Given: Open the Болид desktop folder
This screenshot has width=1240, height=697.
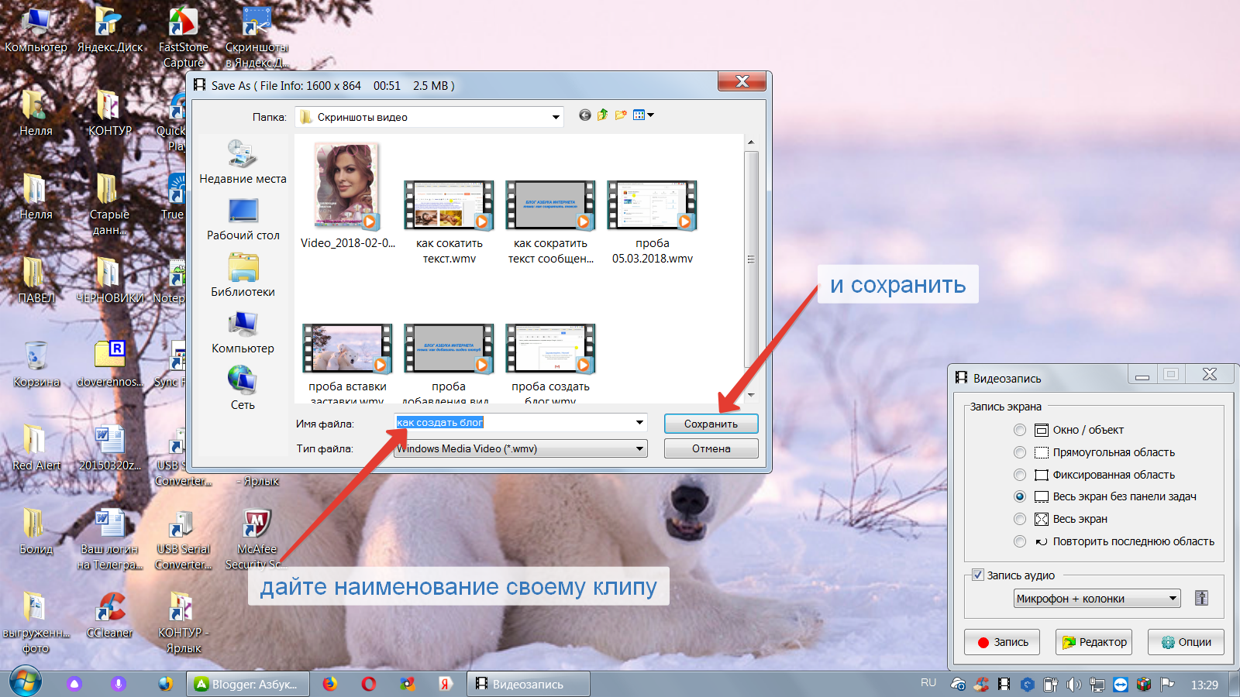Looking at the screenshot, I should [x=36, y=531].
